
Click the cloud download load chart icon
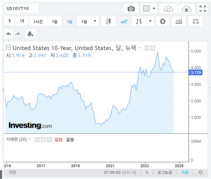pyautogui.click(x=168, y=9)
